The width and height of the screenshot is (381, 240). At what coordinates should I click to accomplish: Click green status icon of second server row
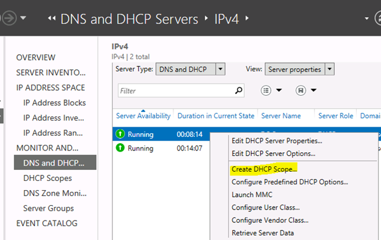click(x=120, y=147)
